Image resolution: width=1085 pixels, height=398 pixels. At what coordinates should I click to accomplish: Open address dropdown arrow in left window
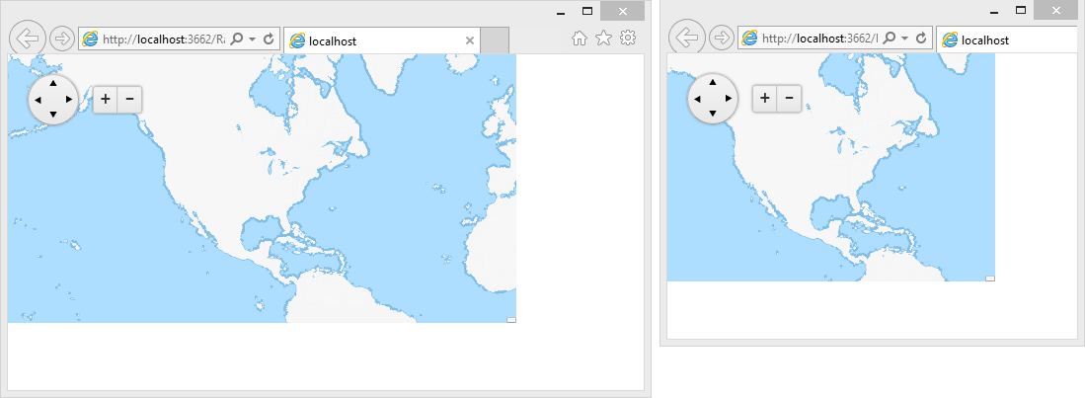[252, 40]
